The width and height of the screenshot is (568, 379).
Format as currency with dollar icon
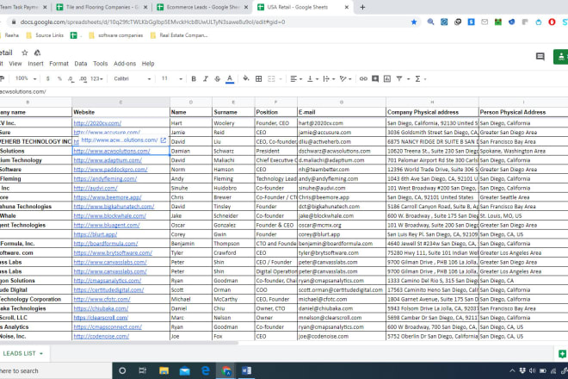(48, 78)
